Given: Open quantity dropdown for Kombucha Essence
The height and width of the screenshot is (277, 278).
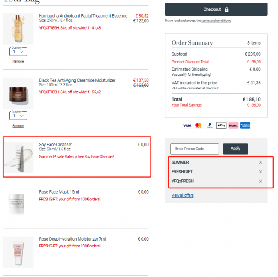Looking at the screenshot, I should pyautogui.click(x=18, y=51).
